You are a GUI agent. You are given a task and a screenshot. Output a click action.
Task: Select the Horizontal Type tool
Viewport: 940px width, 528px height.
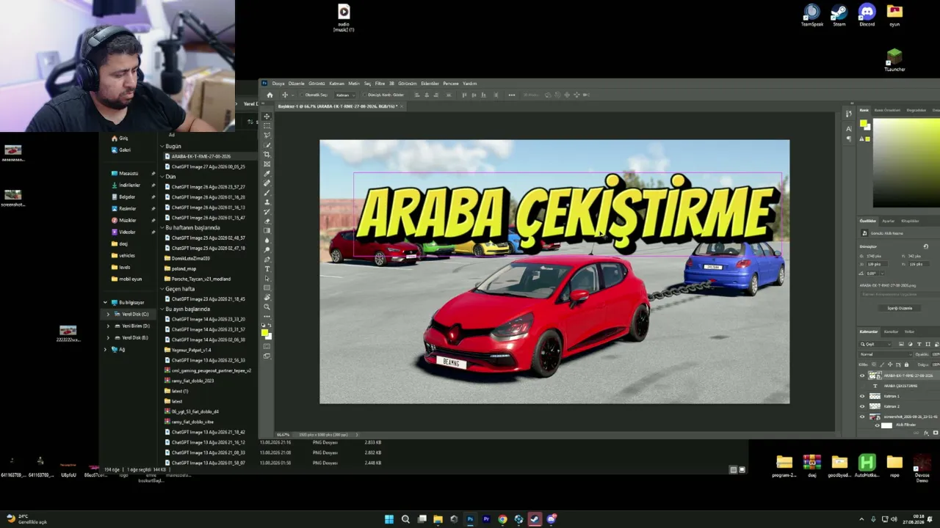pos(267,269)
